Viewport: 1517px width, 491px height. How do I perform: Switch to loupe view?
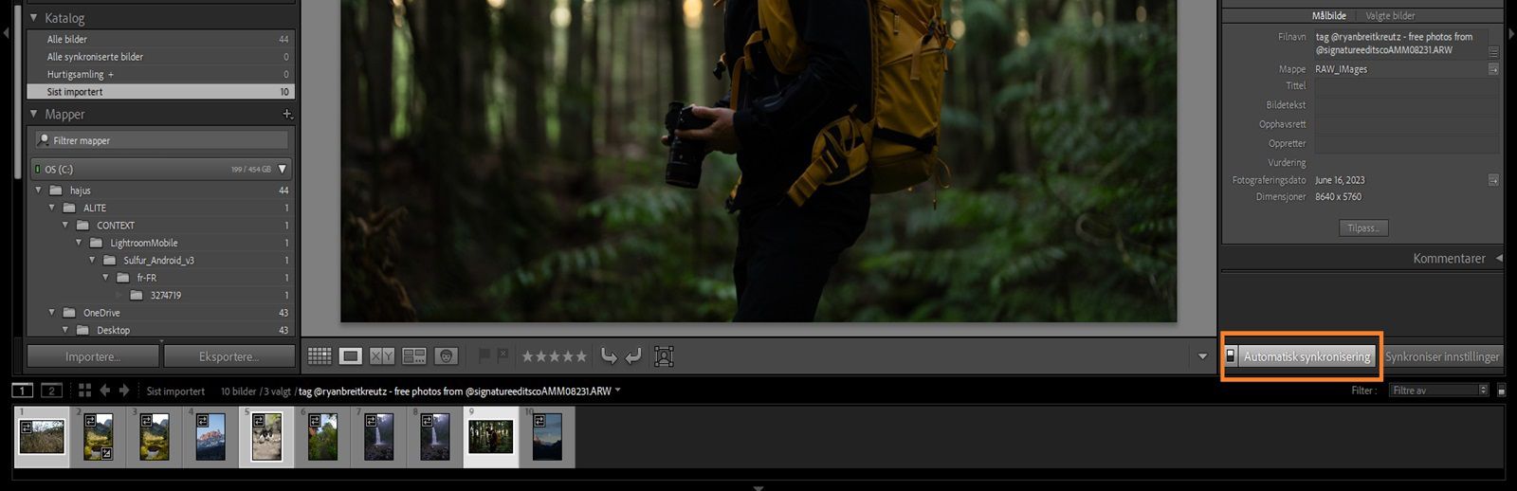351,356
